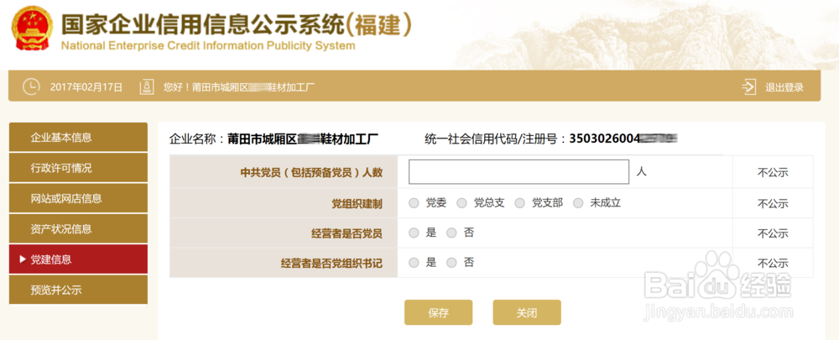Click the user profile icon beside the greeting

coord(146,86)
